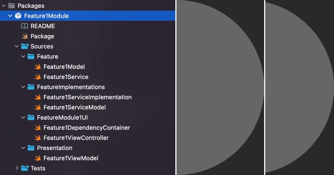The height and width of the screenshot is (175, 334).
Task: Click the Swift icon beside Feature1Service
Action: 38,77
